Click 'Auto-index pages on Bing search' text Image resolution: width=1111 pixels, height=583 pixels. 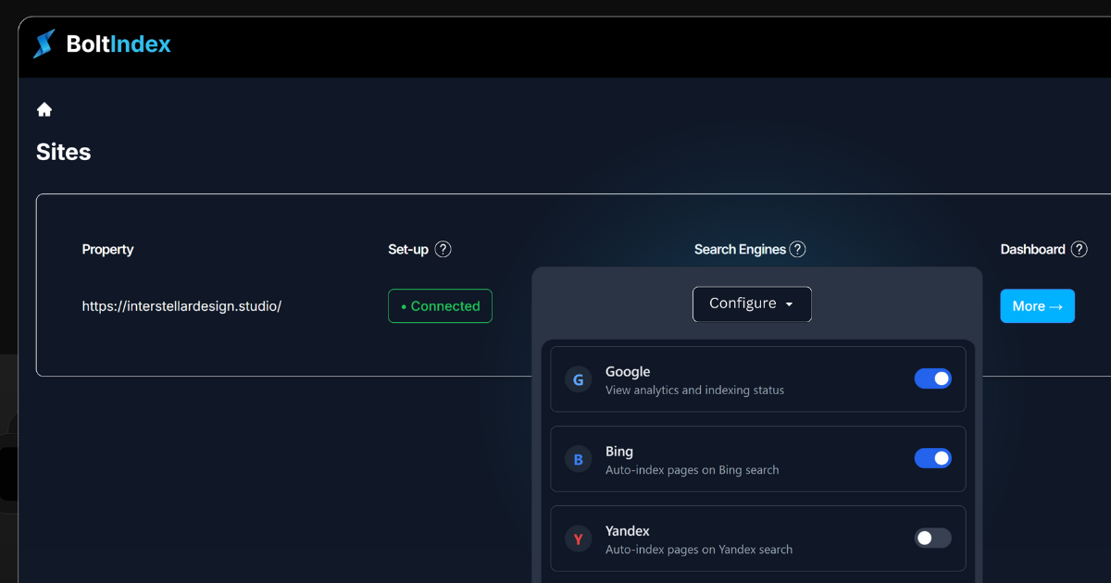point(693,470)
